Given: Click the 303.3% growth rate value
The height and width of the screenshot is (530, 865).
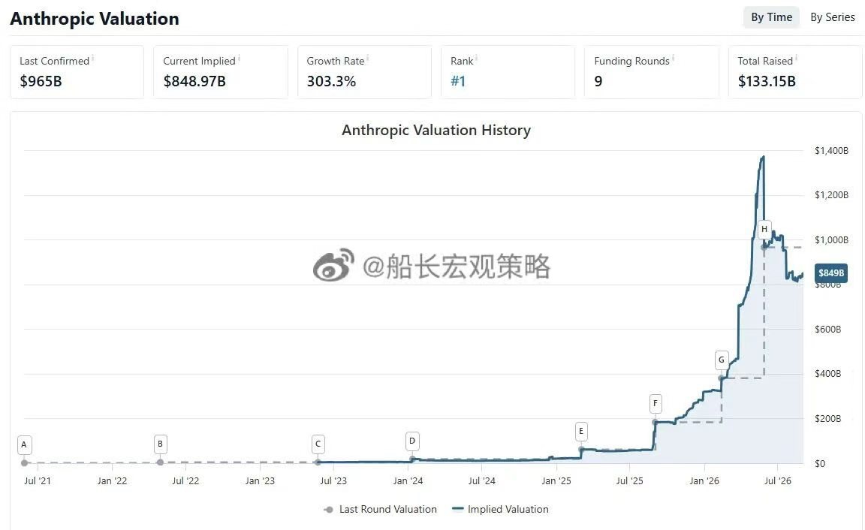Looking at the screenshot, I should click(331, 81).
